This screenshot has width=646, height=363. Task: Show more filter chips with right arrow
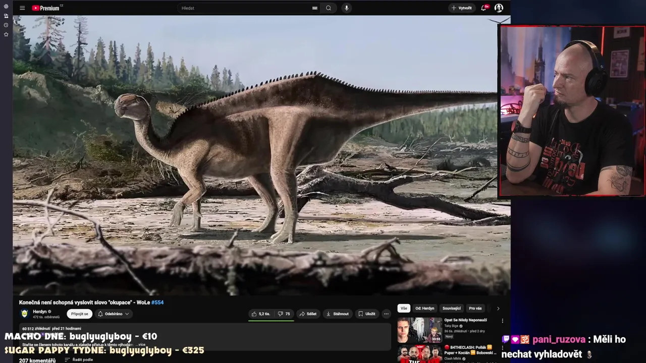click(498, 309)
